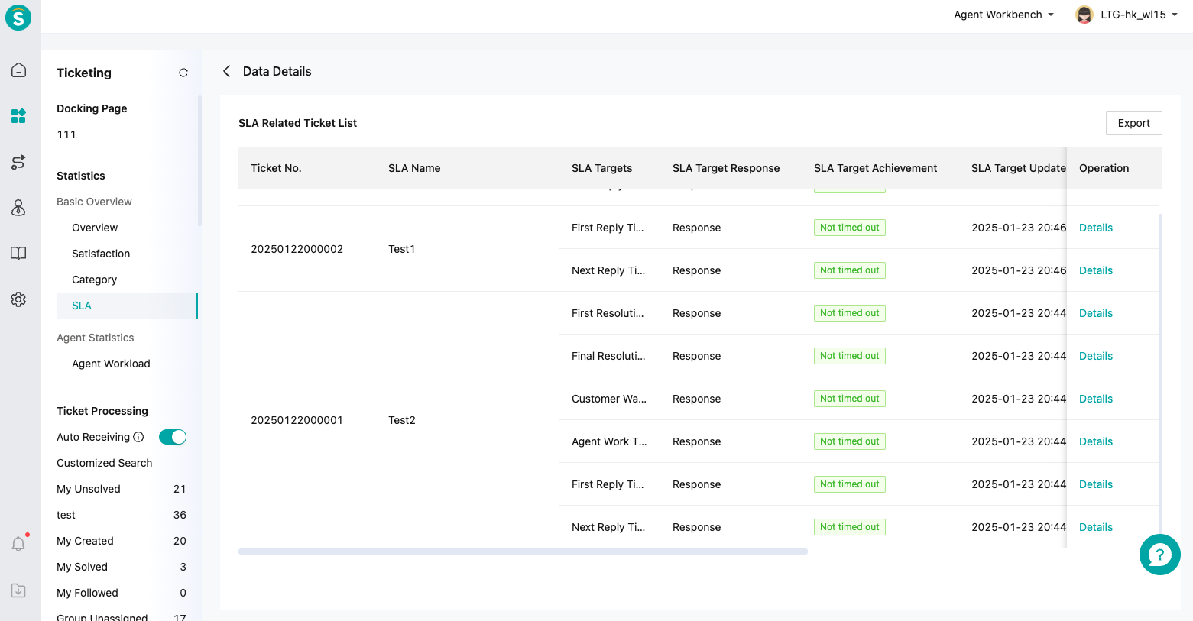Open docking page 111
The width and height of the screenshot is (1193, 621).
tap(66, 134)
